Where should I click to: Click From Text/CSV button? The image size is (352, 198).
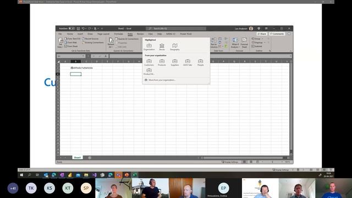(72, 38)
